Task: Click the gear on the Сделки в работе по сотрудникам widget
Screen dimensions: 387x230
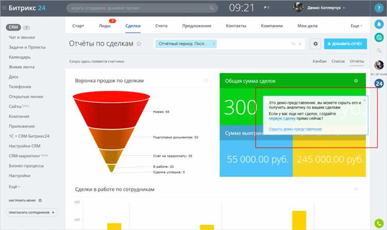Action: (x=356, y=189)
